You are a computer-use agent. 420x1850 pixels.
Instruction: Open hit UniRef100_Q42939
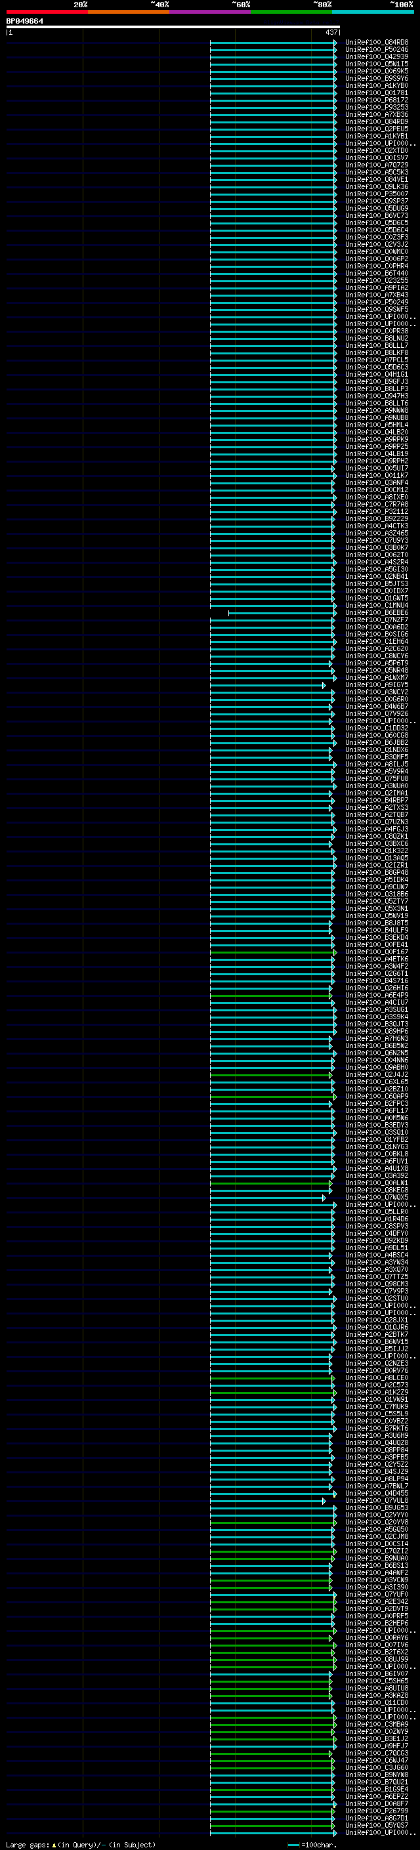tap(377, 56)
